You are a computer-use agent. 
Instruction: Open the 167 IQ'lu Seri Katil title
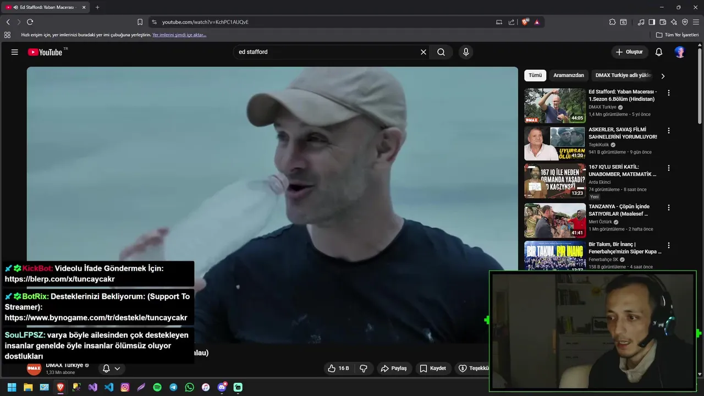pos(623,170)
